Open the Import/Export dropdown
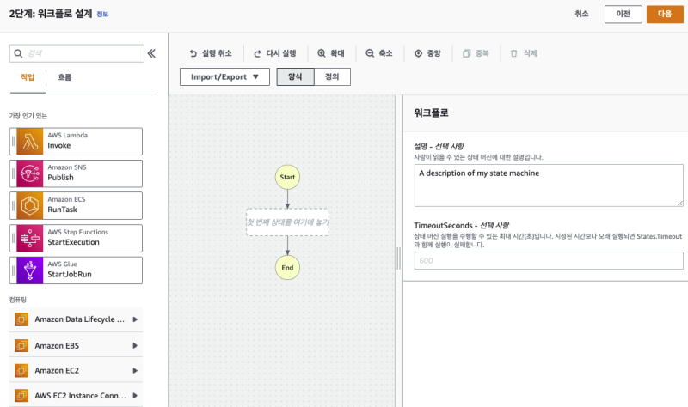The image size is (688, 407). pos(224,77)
